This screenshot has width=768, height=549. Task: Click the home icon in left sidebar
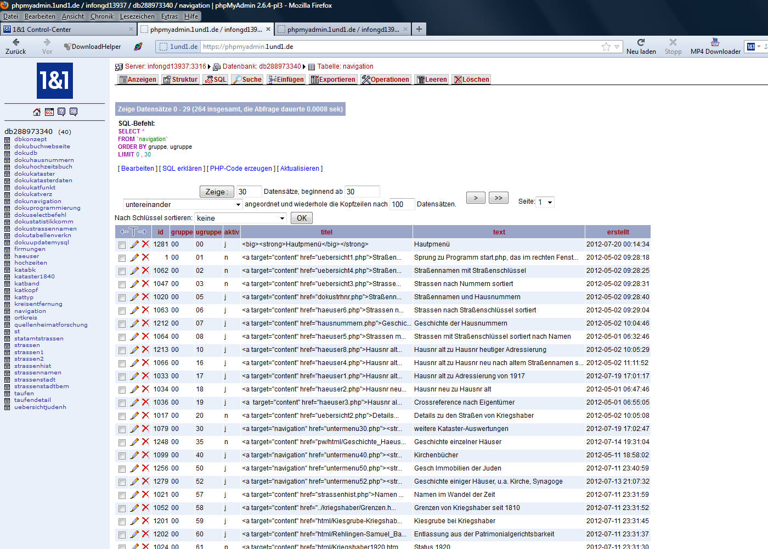(x=37, y=112)
